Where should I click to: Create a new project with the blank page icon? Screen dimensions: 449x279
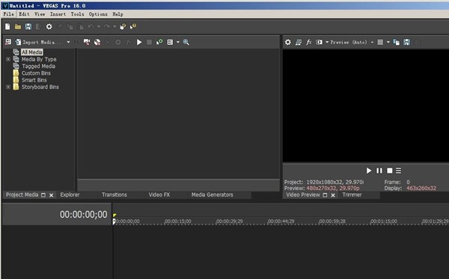tap(7, 27)
